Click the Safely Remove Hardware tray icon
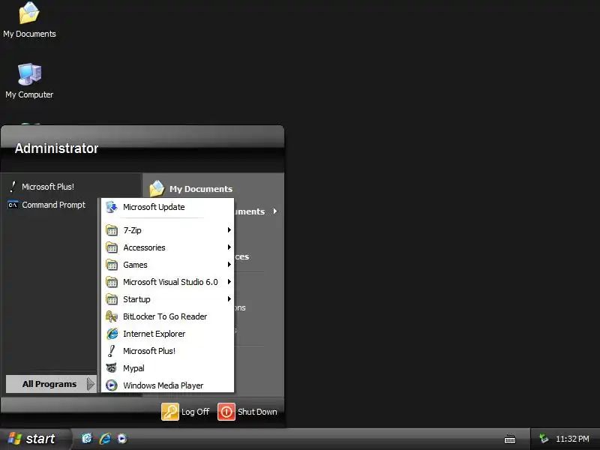600x450 pixels. point(543,438)
